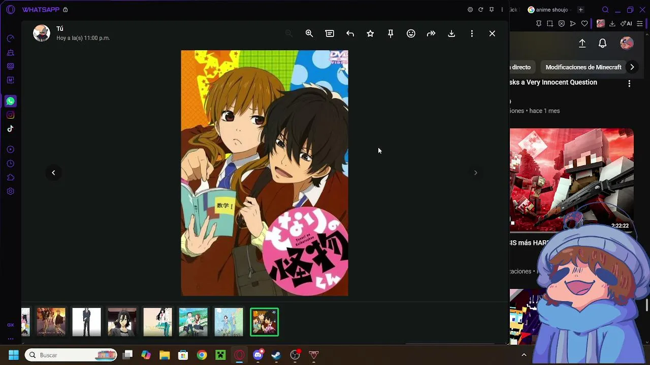Go to the previous image with left arrow
This screenshot has height=365, width=650.
[x=53, y=173]
